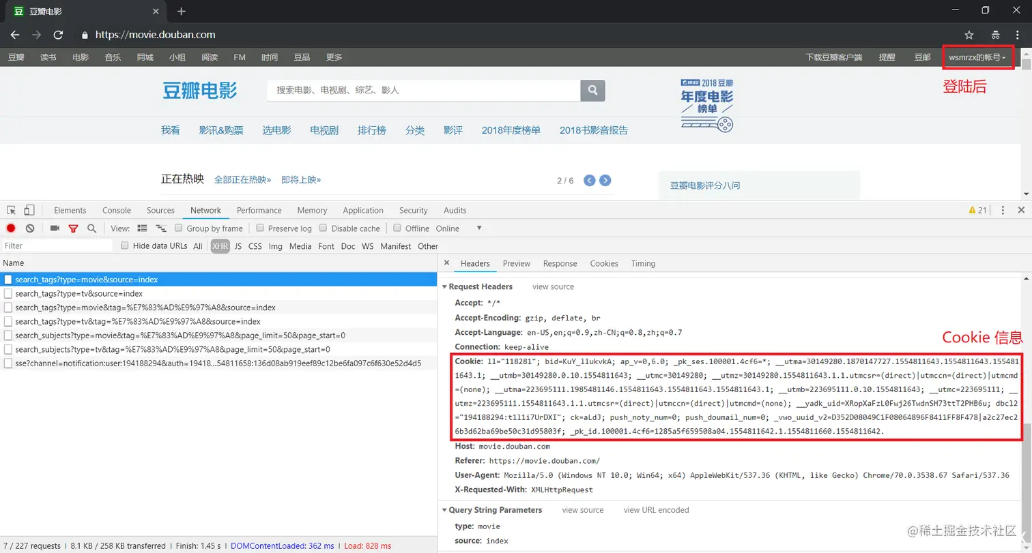Switch to the Response tab
The width and height of the screenshot is (1032, 553).
(560, 263)
